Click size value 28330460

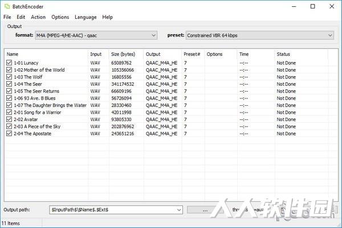[x=121, y=105]
